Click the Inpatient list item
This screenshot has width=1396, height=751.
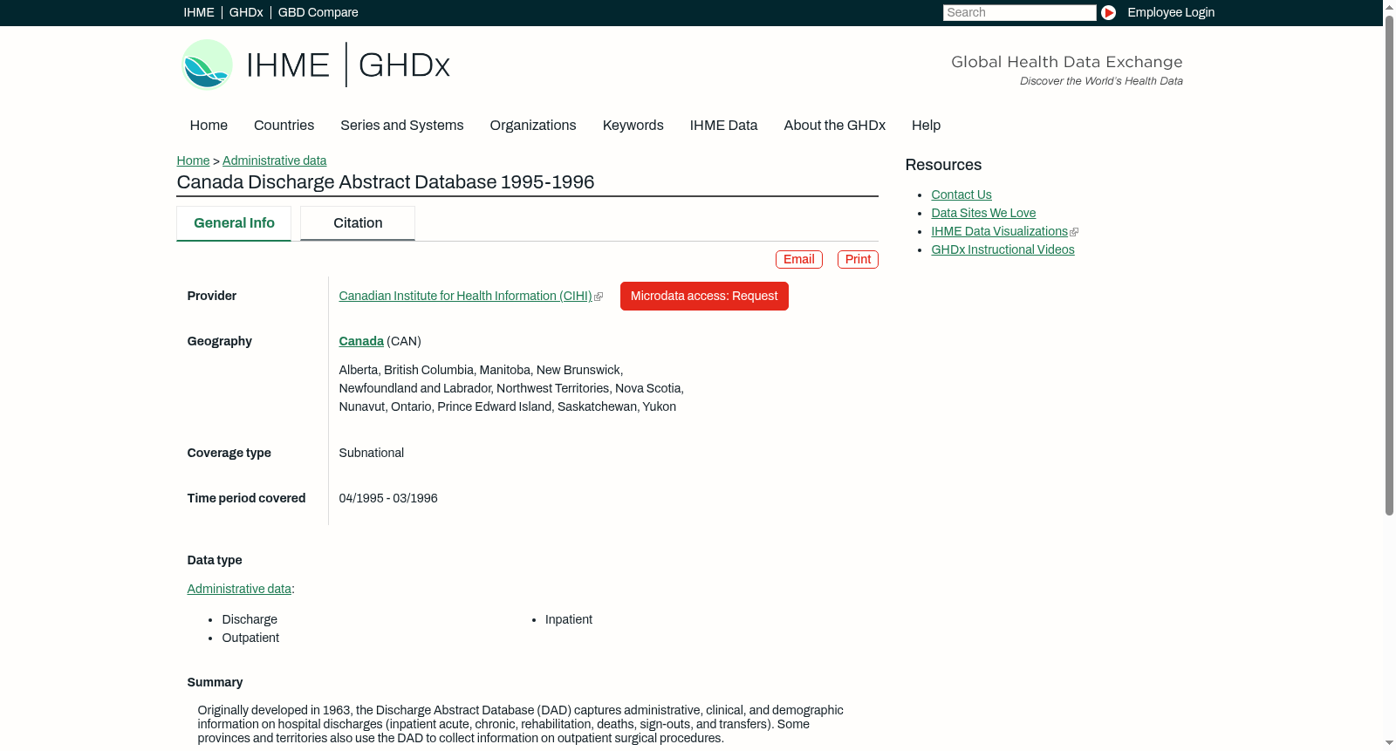click(569, 620)
